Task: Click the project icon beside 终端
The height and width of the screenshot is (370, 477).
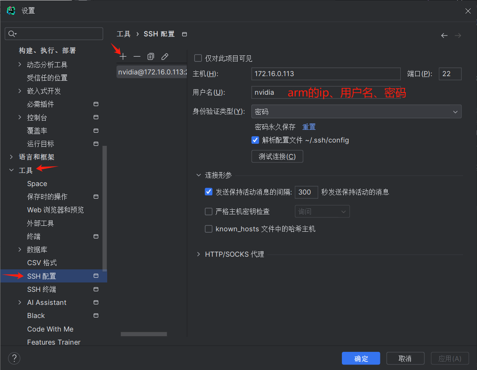Action: click(96, 236)
